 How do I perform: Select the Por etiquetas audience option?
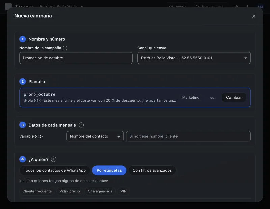coord(109,170)
